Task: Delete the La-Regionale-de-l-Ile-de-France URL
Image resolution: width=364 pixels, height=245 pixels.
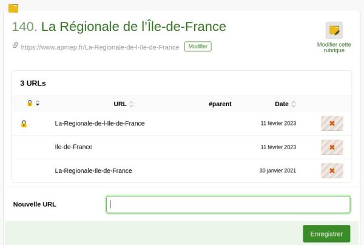Action: click(332, 124)
